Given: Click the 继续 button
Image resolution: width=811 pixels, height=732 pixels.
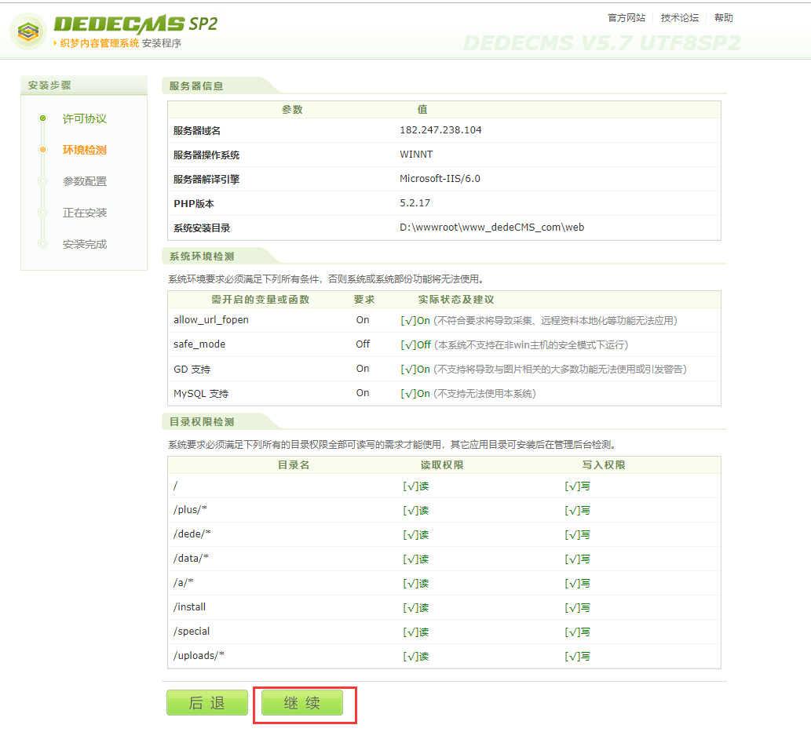Looking at the screenshot, I should pos(302,702).
